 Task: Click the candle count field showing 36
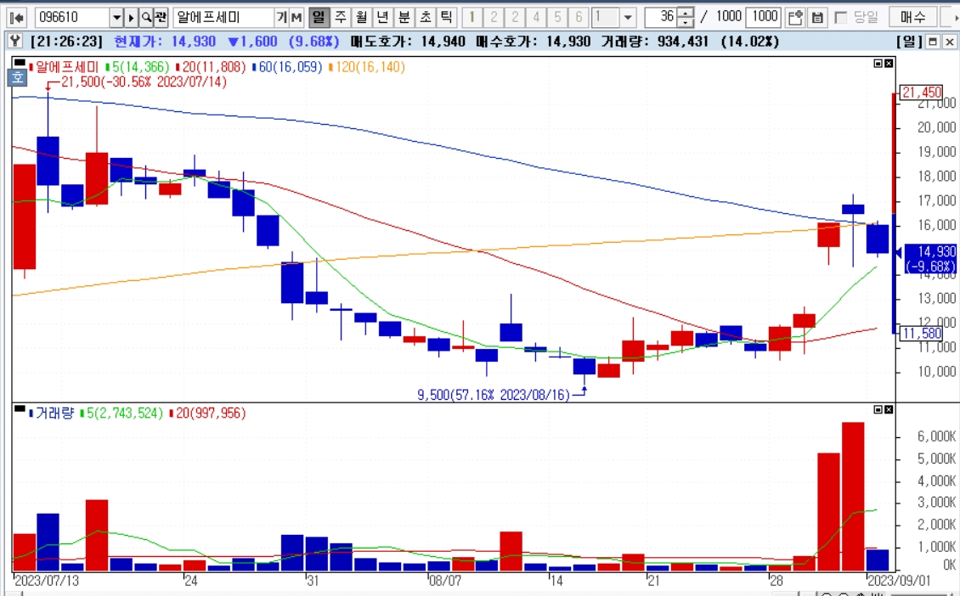pos(661,17)
